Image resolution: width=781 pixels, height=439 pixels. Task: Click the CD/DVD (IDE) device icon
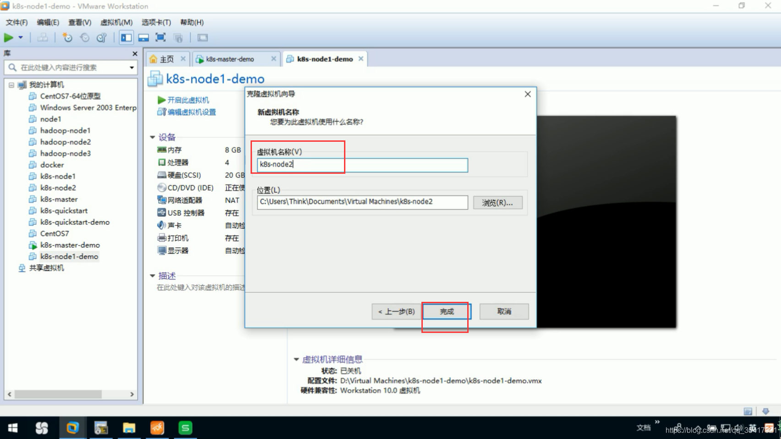point(162,187)
